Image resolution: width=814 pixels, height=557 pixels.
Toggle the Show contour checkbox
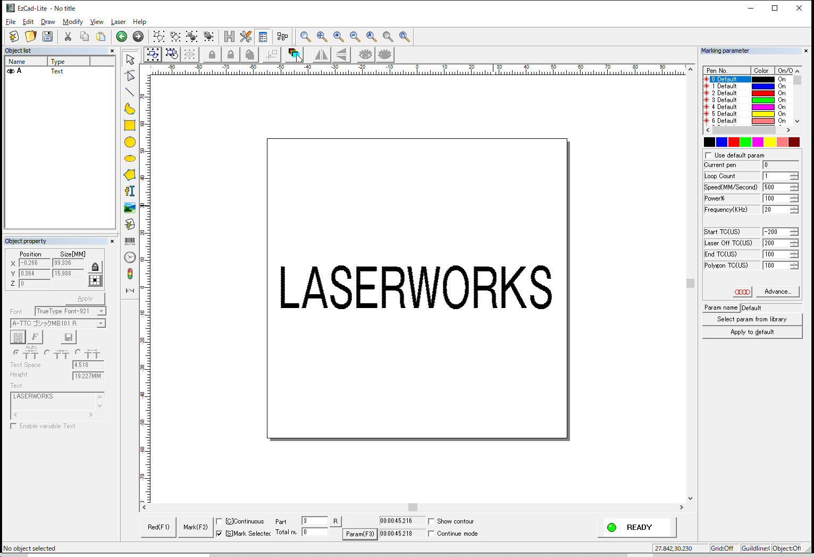click(x=431, y=521)
